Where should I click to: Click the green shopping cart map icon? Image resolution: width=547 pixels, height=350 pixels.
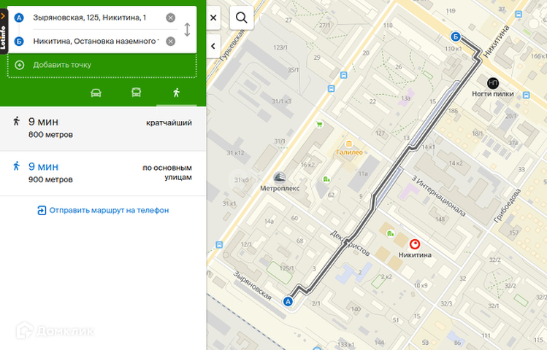point(319,125)
